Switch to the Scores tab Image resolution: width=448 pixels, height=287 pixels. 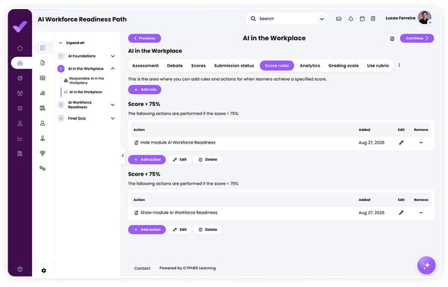click(x=199, y=66)
